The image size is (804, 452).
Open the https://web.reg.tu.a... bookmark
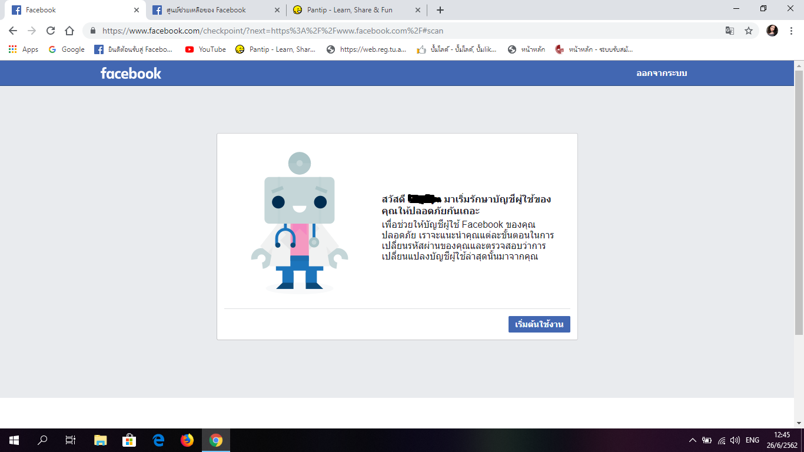coord(366,49)
